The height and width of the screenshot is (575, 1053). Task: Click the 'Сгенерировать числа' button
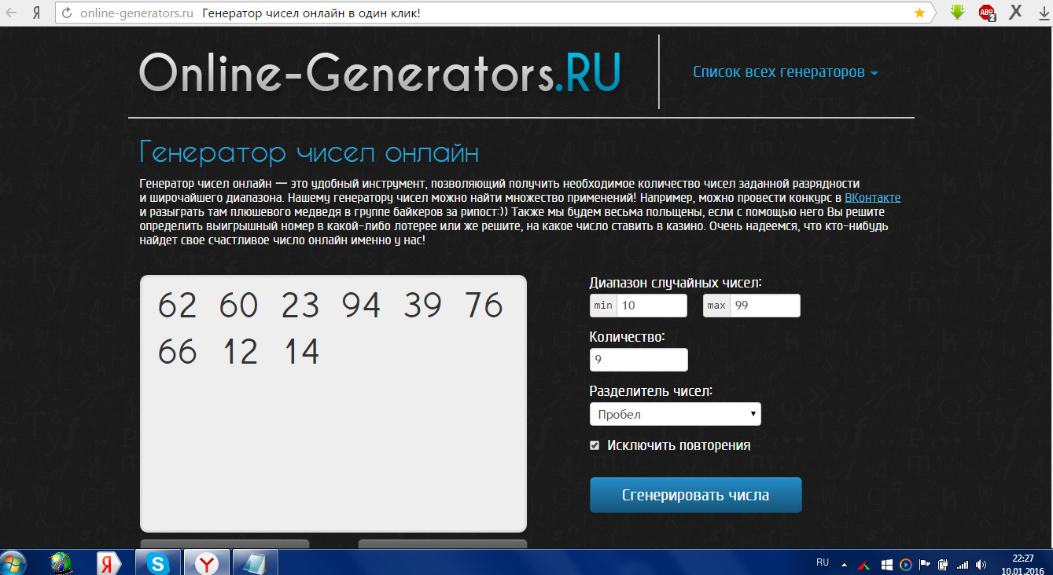pyautogui.click(x=695, y=496)
